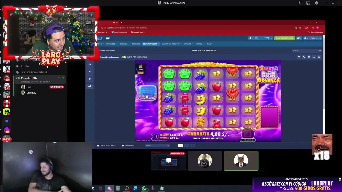Screen dimensions: 342x192
Task: Select the cat-in-suit avatar video tile
Action: tap(241, 161)
